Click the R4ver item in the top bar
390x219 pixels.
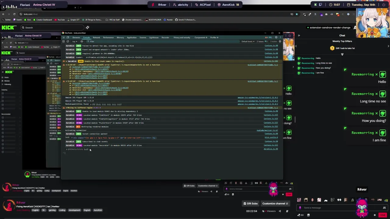tap(159, 5)
